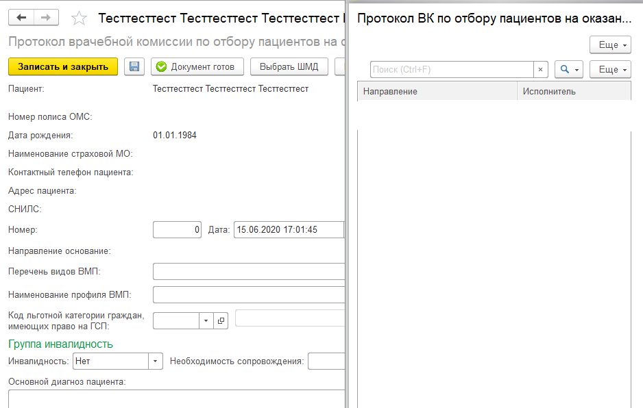Click the floppy disk save icon
The image size is (643, 408).
(x=134, y=66)
